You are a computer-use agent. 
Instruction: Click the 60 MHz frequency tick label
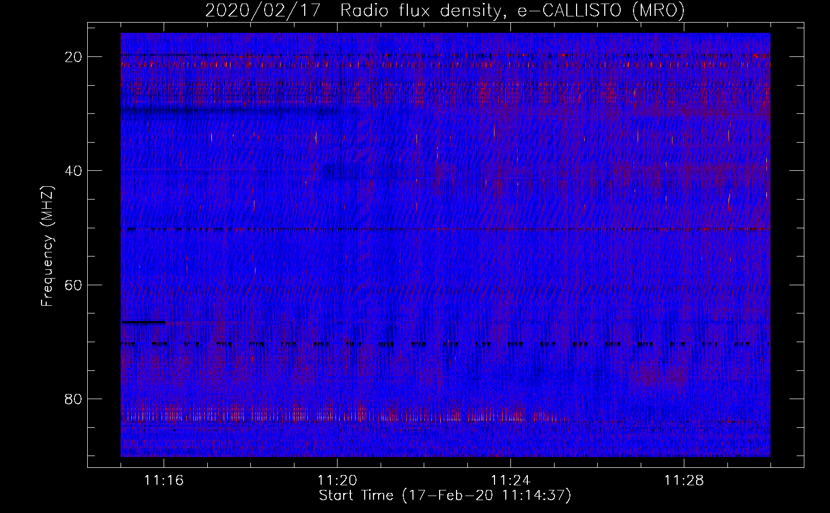coord(74,285)
